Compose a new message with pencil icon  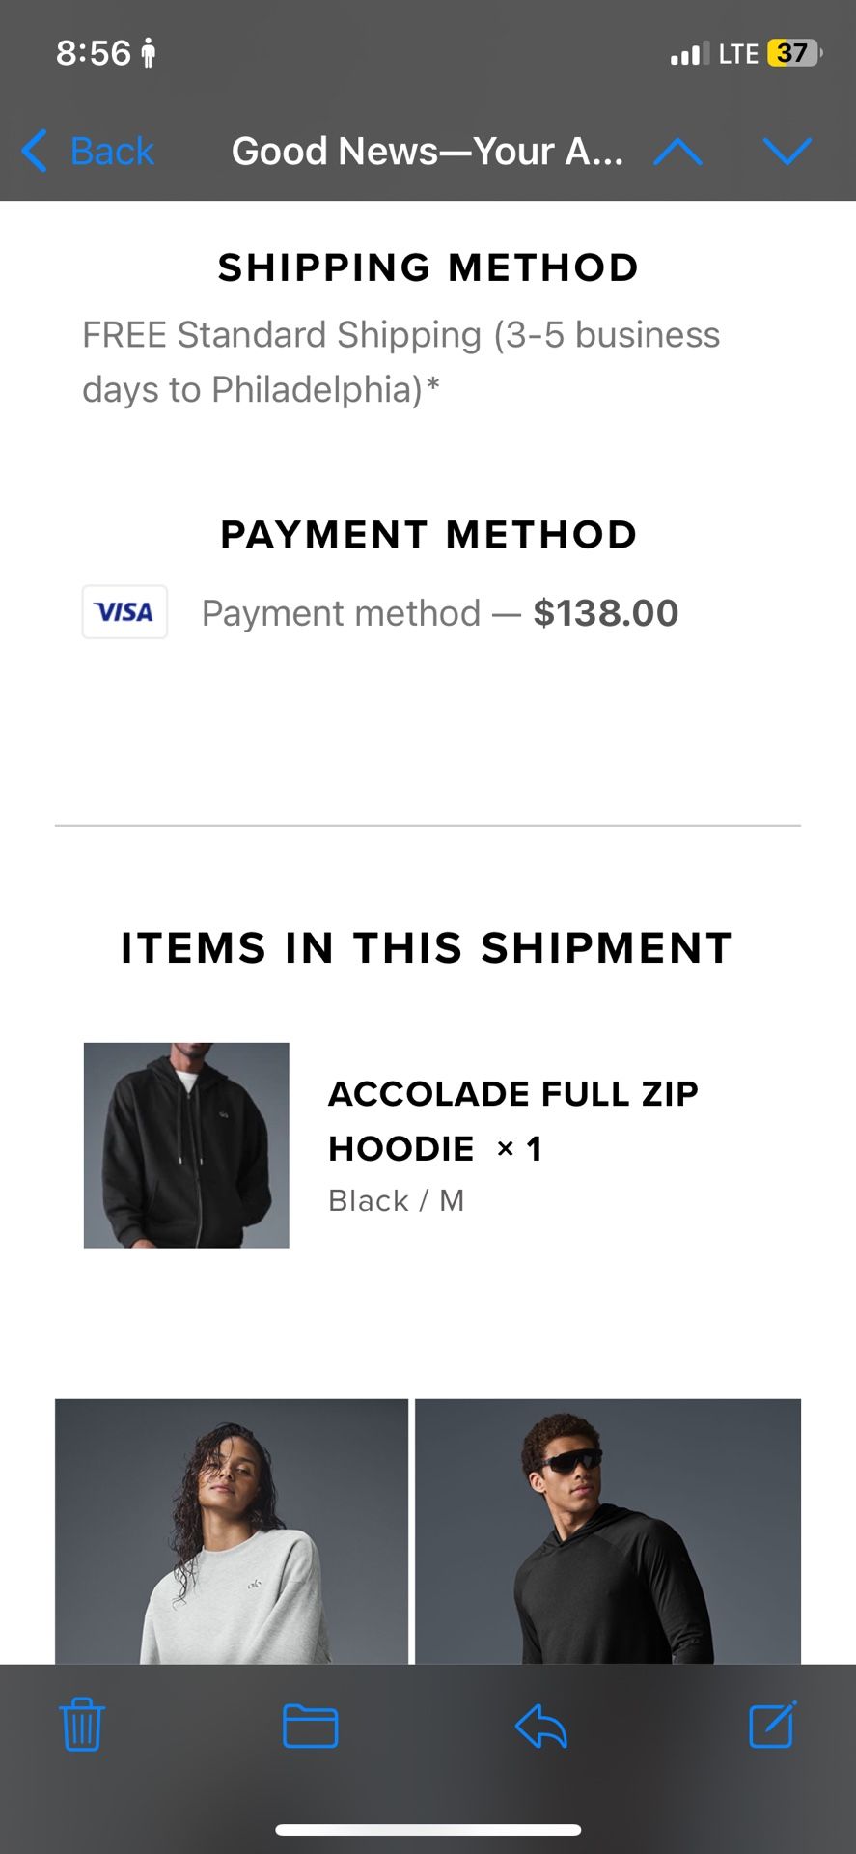coord(772,1725)
